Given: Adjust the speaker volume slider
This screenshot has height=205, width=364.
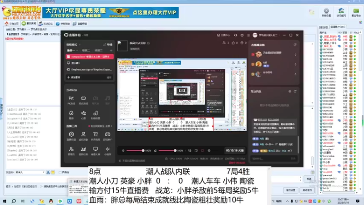Looking at the screenshot, I should (167, 151).
